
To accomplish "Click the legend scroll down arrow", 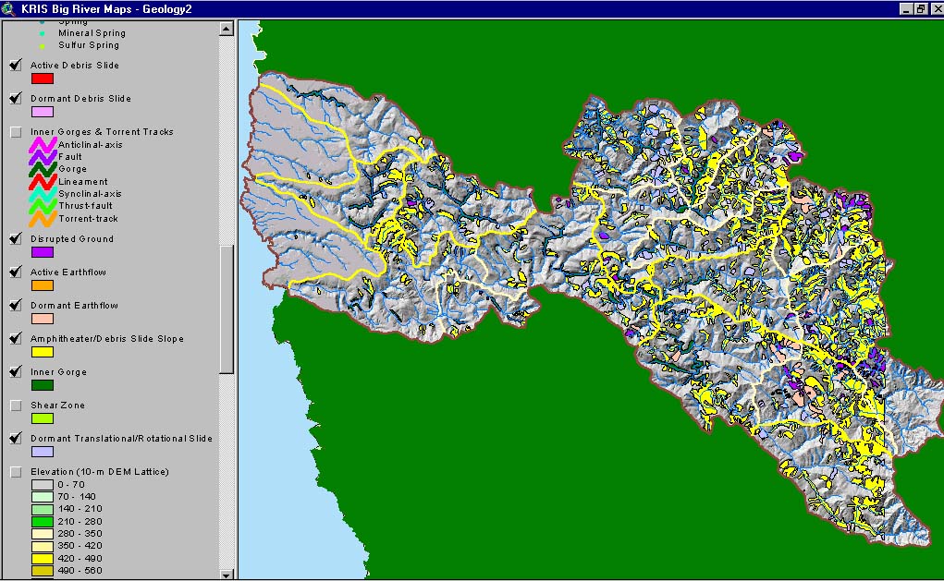I will click(227, 575).
